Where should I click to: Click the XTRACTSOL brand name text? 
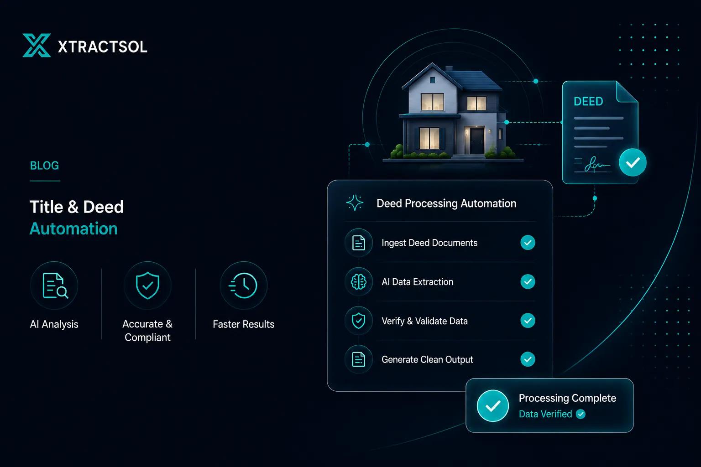click(x=103, y=47)
